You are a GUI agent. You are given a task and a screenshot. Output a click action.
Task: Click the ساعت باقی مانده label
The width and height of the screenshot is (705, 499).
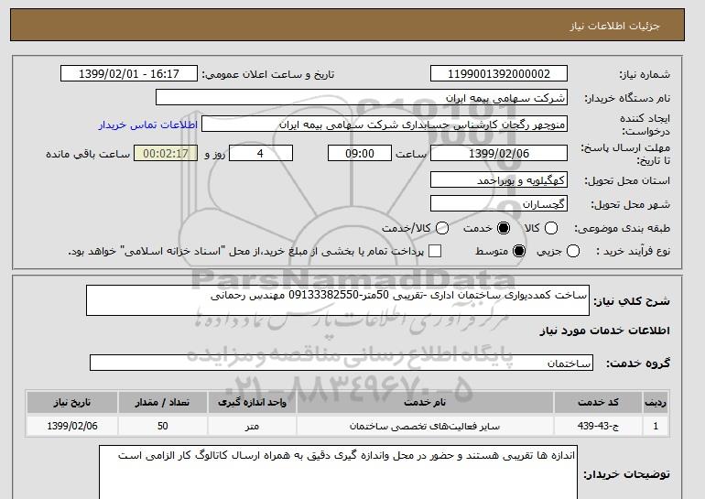(x=88, y=154)
